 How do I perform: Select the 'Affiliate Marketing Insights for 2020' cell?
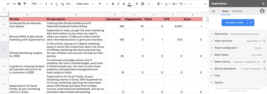point(27,50)
